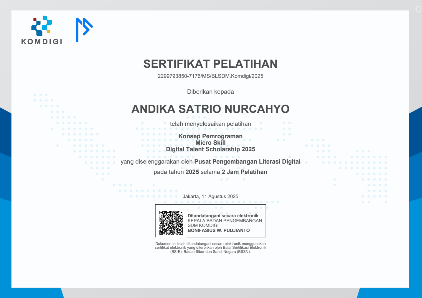Screen dimensions: 422x298
Task: Click the 'Micro Skill' text
Action: (x=210, y=143)
